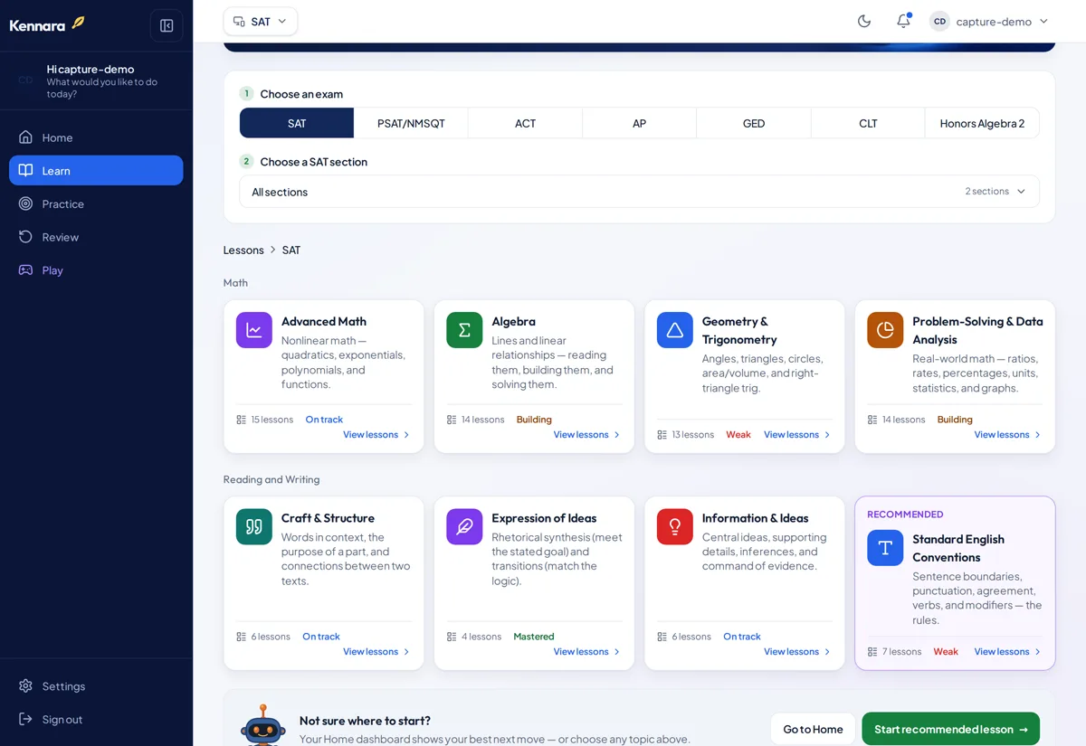This screenshot has height=746, width=1086.
Task: Click Lessons breadcrumb link
Action: pyautogui.click(x=243, y=250)
